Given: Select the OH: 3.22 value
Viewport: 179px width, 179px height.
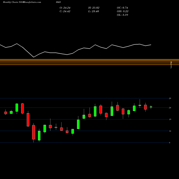Looking at the screenshot, I should pos(123,11).
